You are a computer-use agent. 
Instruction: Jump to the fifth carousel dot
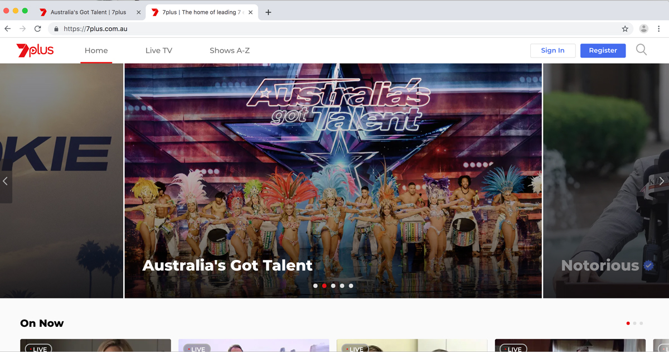point(351,286)
